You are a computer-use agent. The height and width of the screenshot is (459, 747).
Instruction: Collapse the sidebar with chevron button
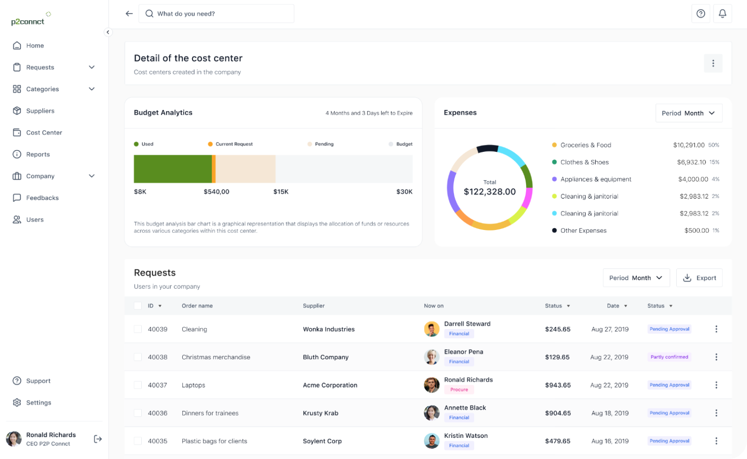[108, 32]
